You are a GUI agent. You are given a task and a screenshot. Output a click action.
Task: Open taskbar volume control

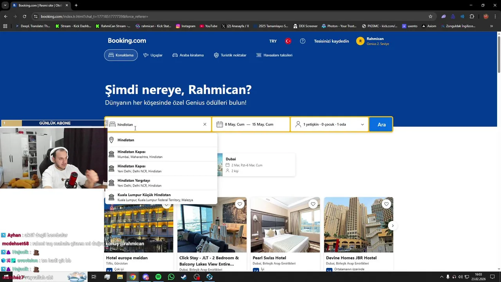pos(460,277)
